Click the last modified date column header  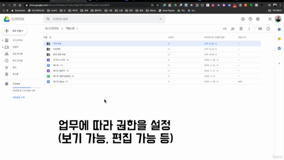[x=214, y=37]
